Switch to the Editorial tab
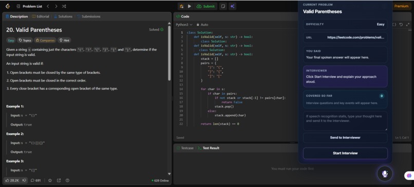 point(41,16)
